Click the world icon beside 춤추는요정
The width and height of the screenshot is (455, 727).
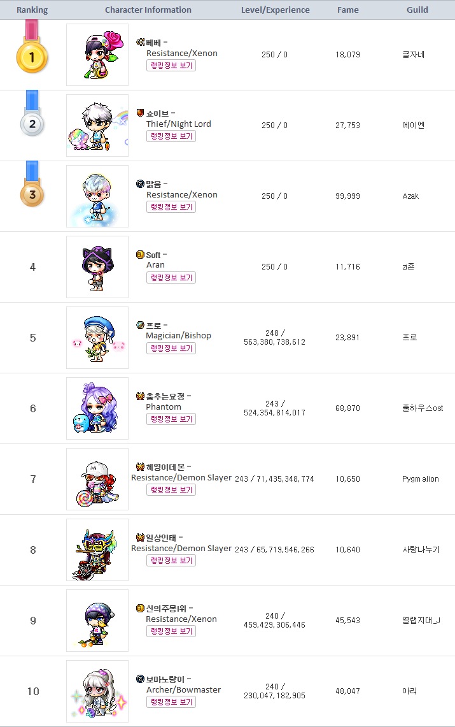tap(141, 396)
